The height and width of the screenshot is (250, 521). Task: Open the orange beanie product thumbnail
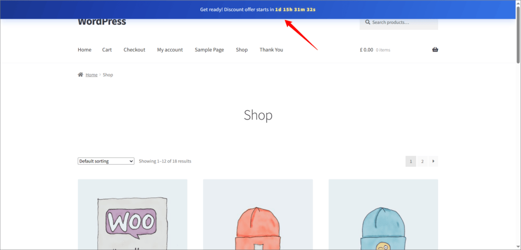coord(258,214)
